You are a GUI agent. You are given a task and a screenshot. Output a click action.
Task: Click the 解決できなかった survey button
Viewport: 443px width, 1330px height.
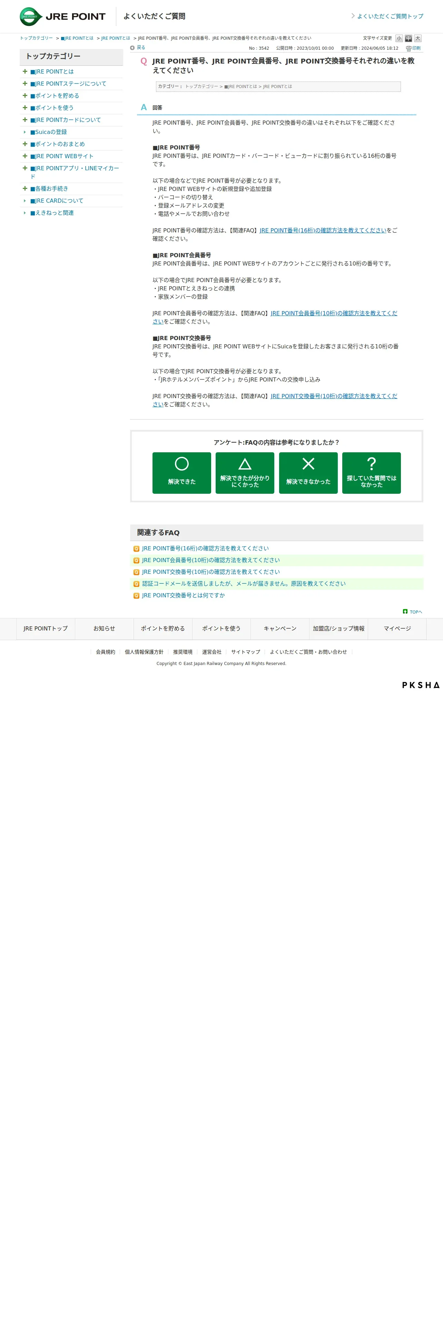(308, 473)
